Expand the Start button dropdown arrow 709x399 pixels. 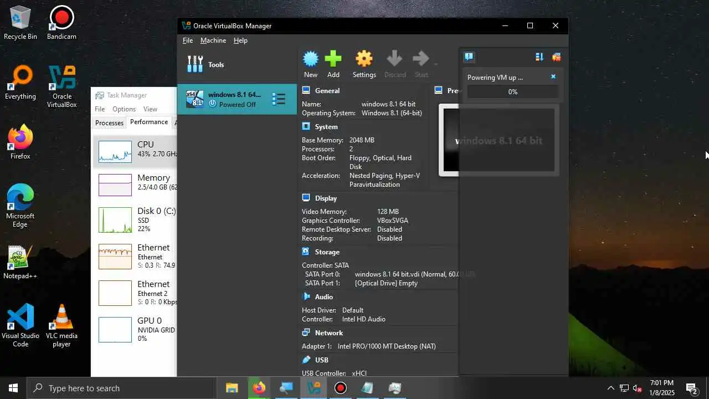pos(436,64)
